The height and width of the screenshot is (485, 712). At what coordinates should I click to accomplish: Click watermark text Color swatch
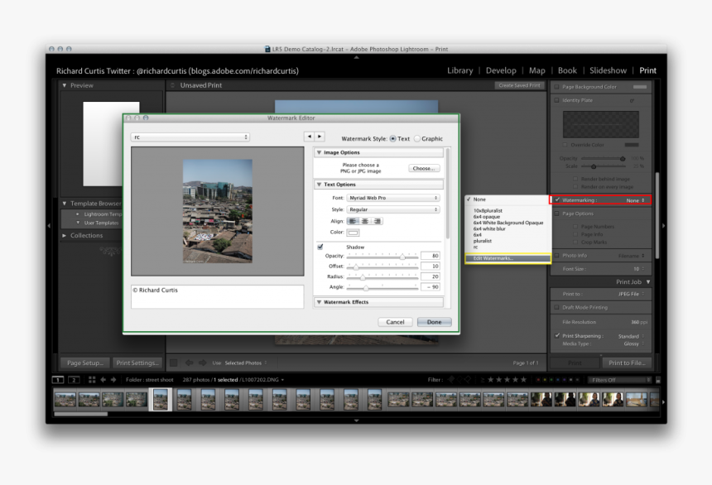click(353, 233)
